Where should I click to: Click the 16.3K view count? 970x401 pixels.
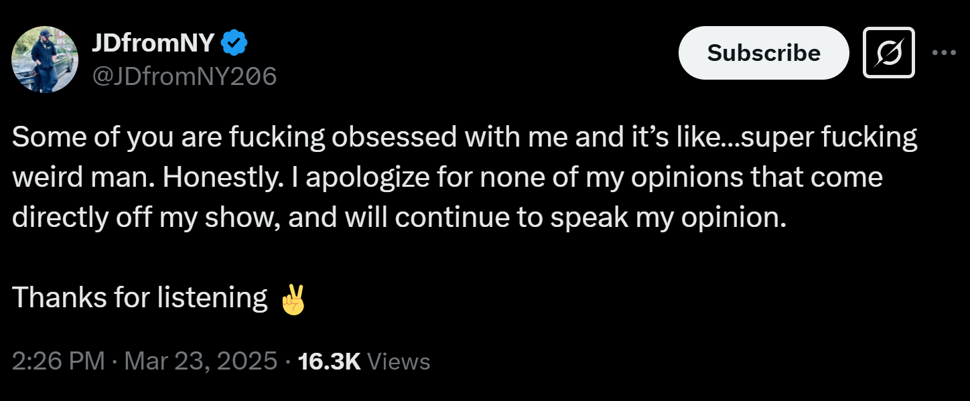[329, 362]
